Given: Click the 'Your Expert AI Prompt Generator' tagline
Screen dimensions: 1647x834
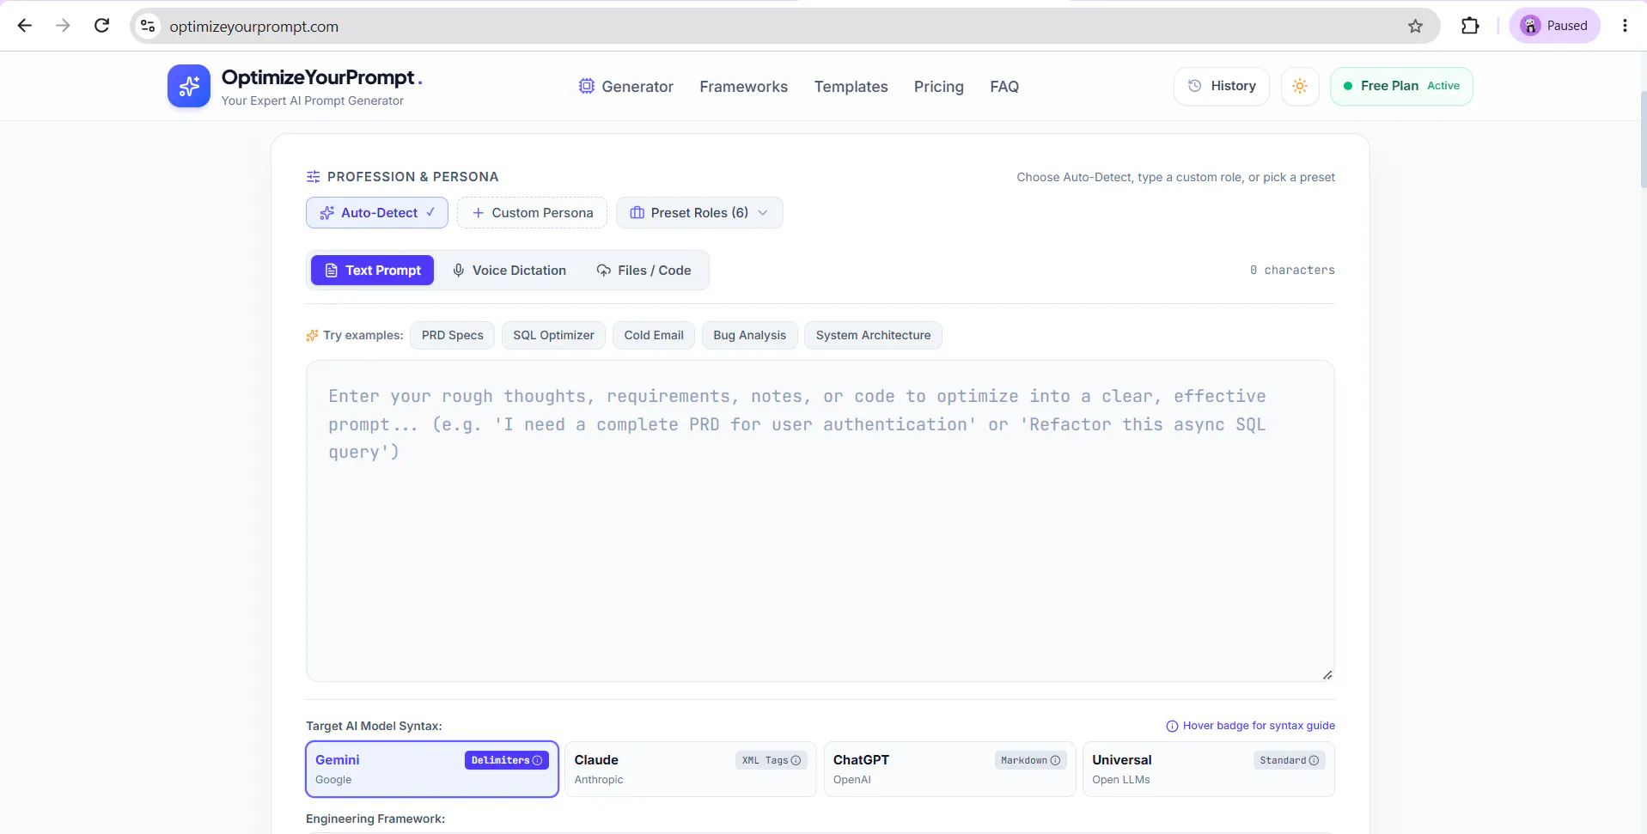Looking at the screenshot, I should (x=313, y=100).
